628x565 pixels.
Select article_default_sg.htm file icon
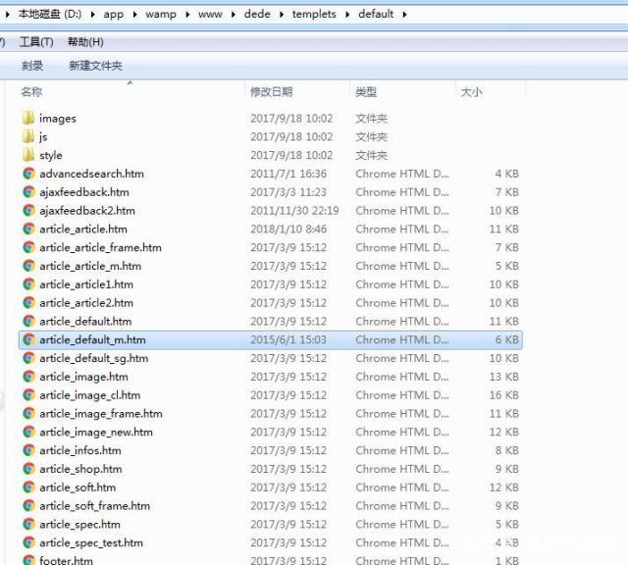point(28,358)
